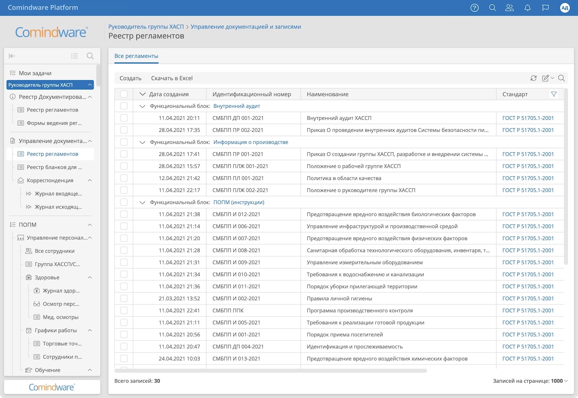
Task: Click the table vertical scrollbar
Action: (x=566, y=176)
